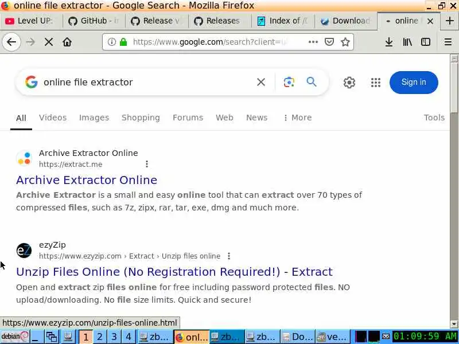The image size is (459, 344).
Task: Click the scrollbar down arrow
Action: 454,324
